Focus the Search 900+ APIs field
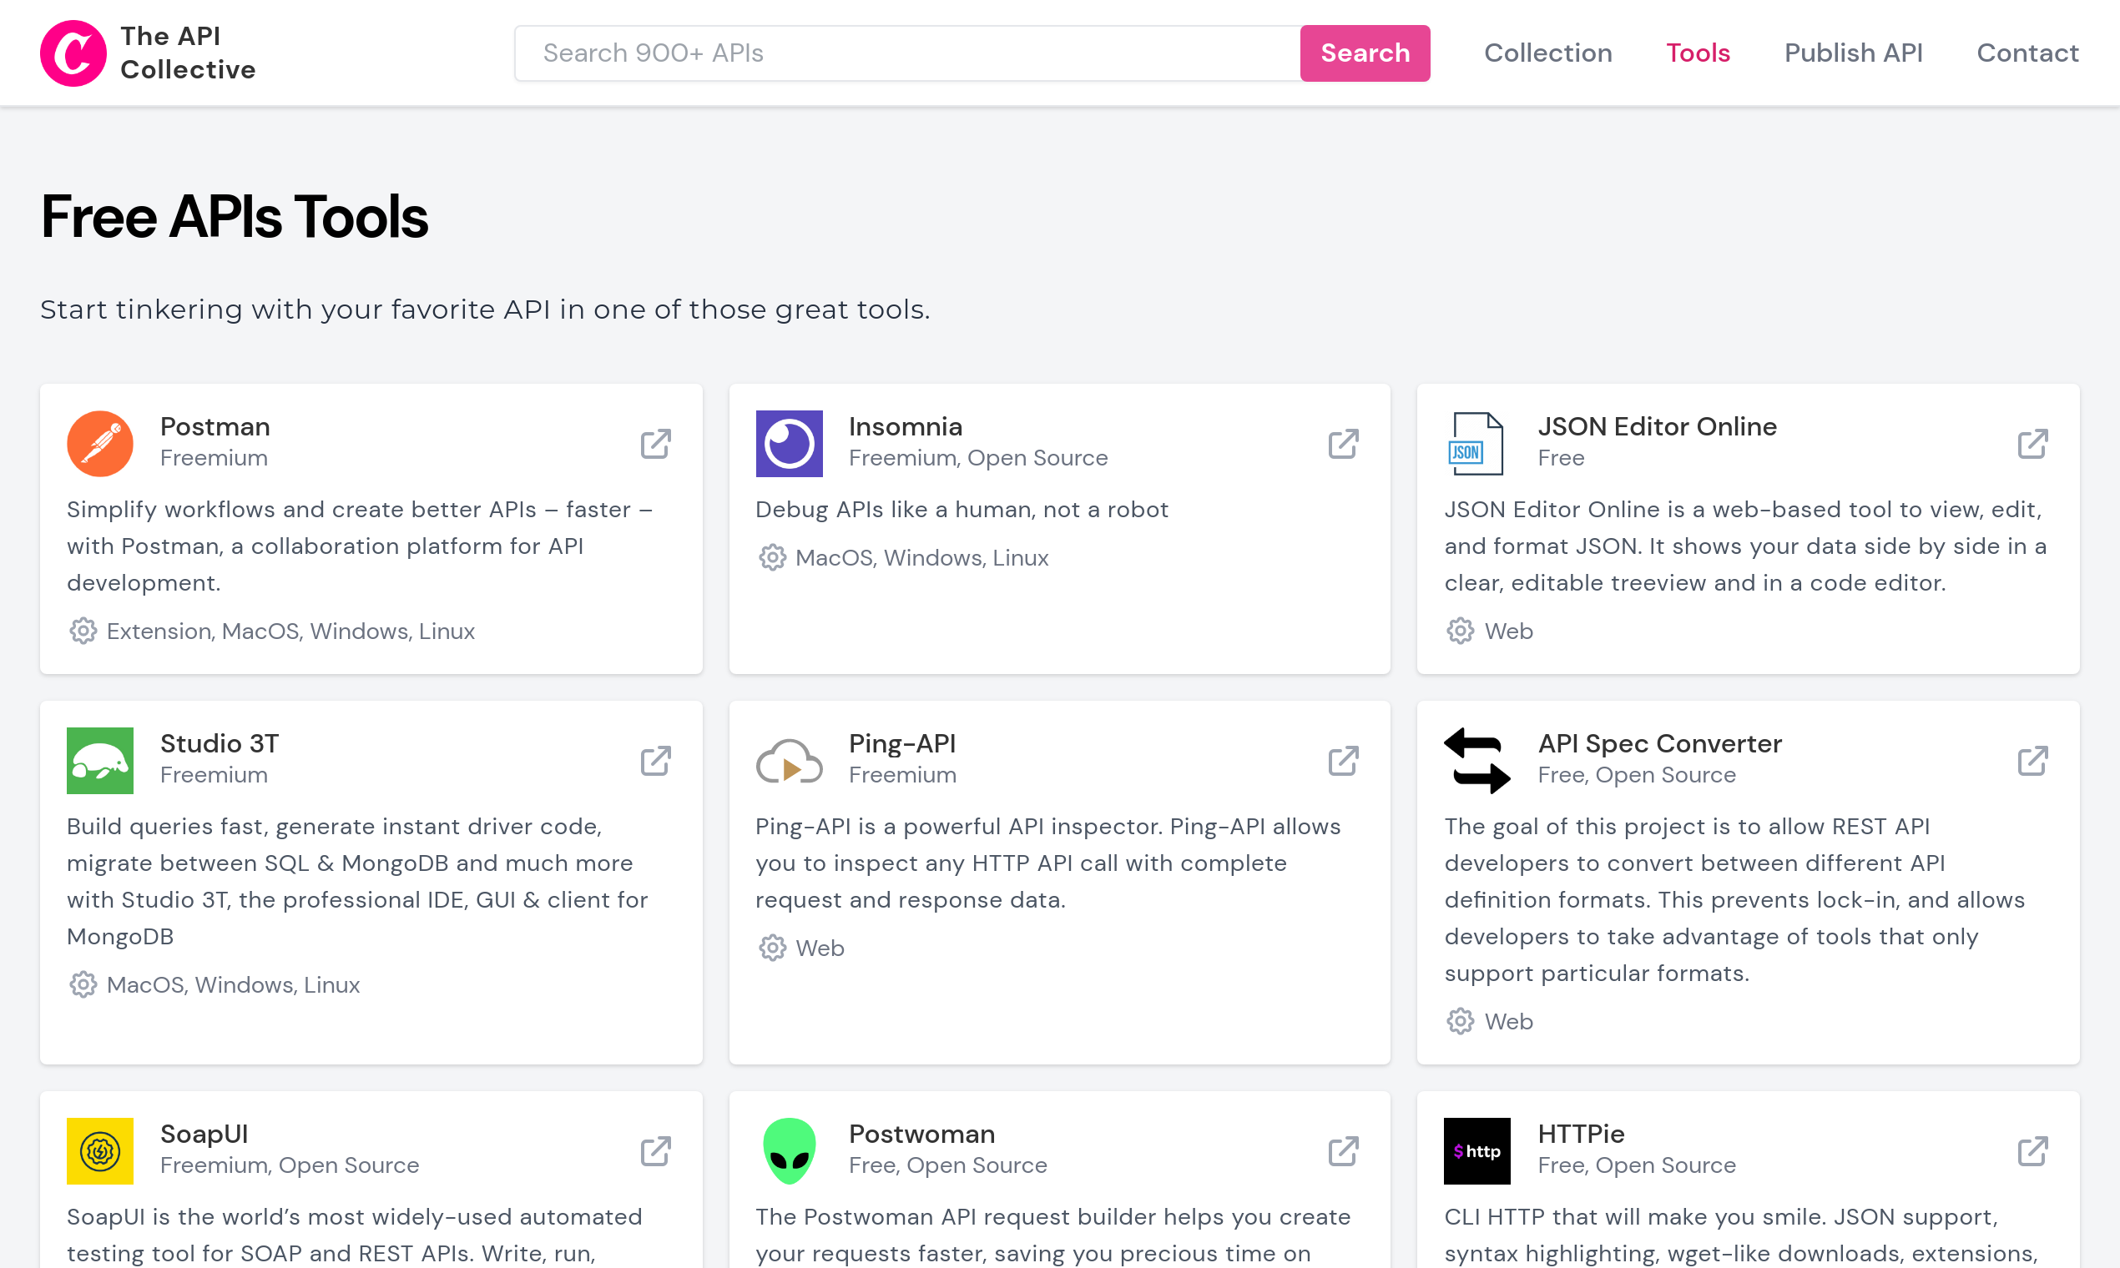 pos(906,53)
